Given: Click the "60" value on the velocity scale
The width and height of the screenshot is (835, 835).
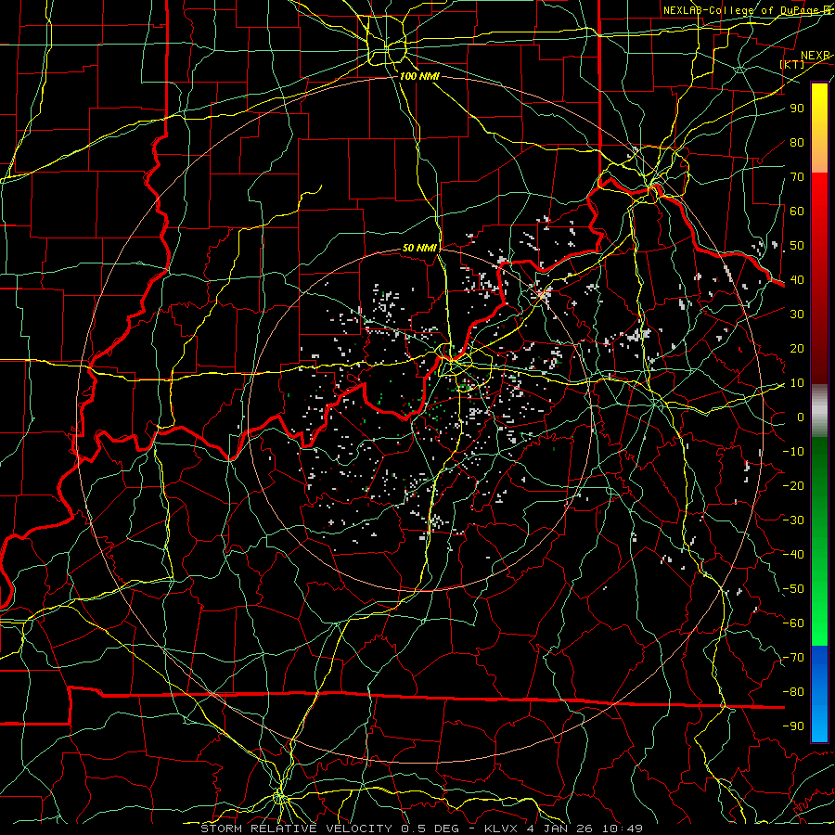Looking at the screenshot, I should click(797, 212).
